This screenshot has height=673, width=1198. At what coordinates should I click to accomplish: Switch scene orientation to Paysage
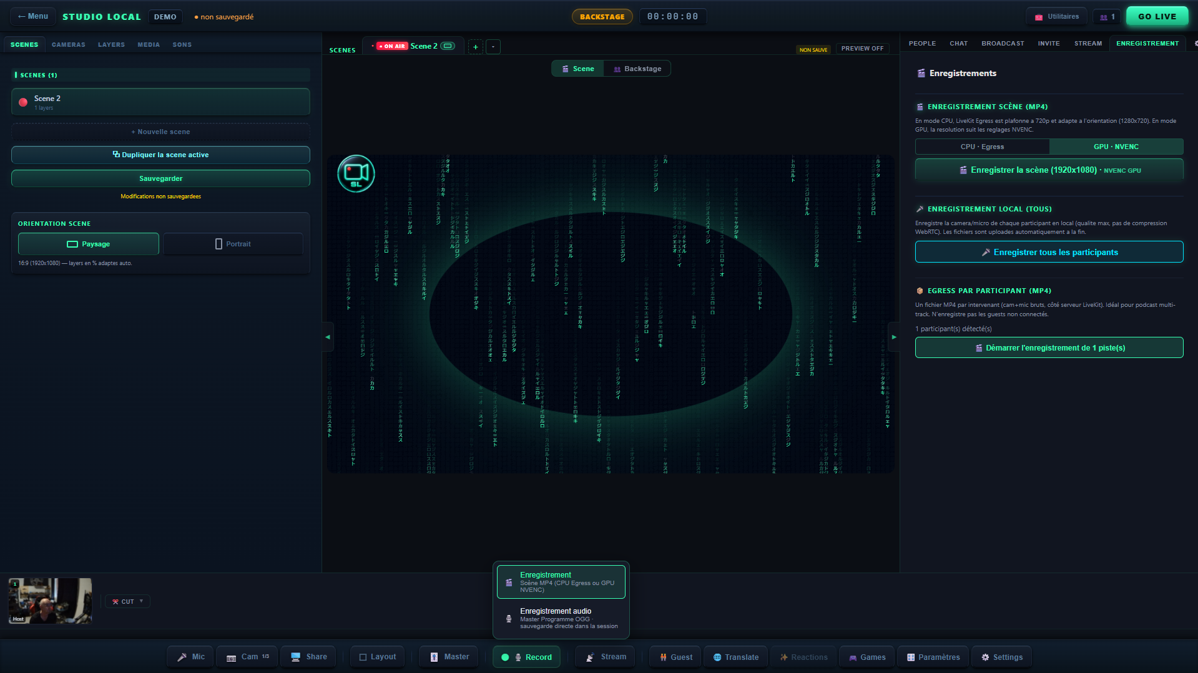pos(89,244)
